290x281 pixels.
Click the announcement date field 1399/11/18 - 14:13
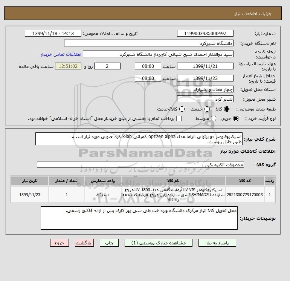pos(53,33)
